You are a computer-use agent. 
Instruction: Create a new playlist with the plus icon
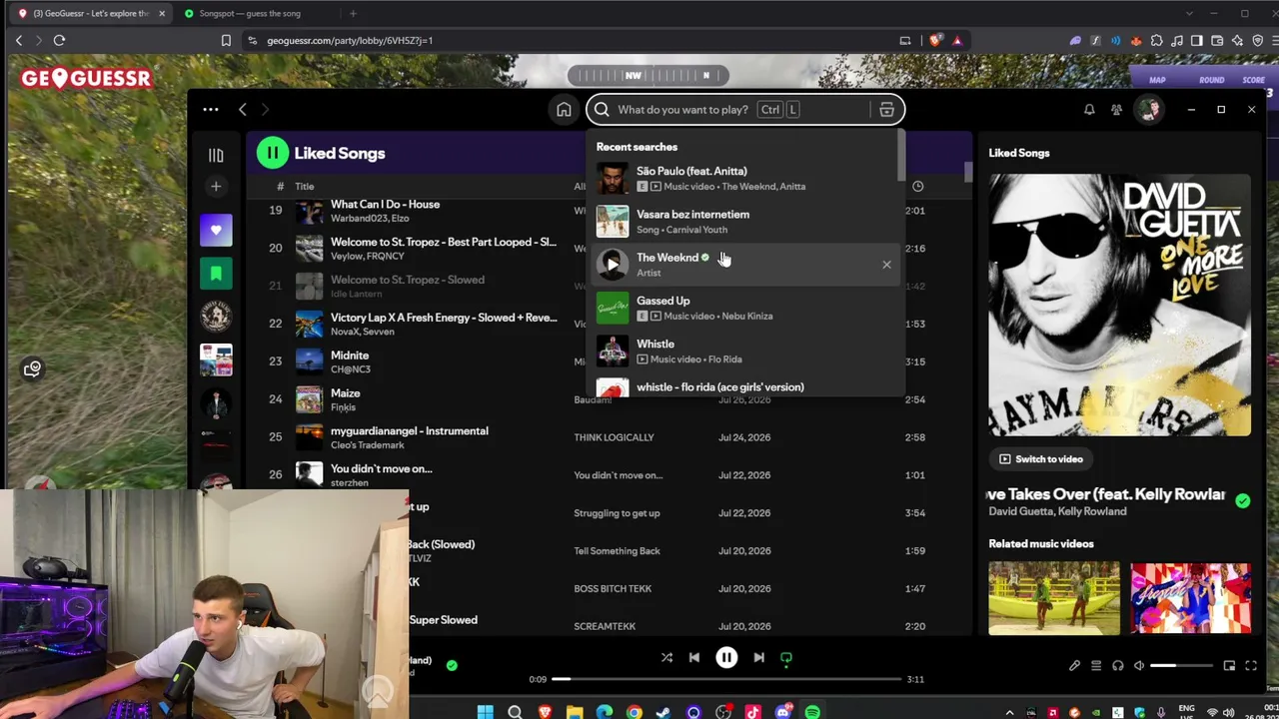point(216,187)
